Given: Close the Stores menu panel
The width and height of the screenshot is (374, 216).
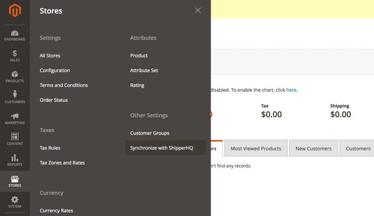Looking at the screenshot, I should click(198, 11).
